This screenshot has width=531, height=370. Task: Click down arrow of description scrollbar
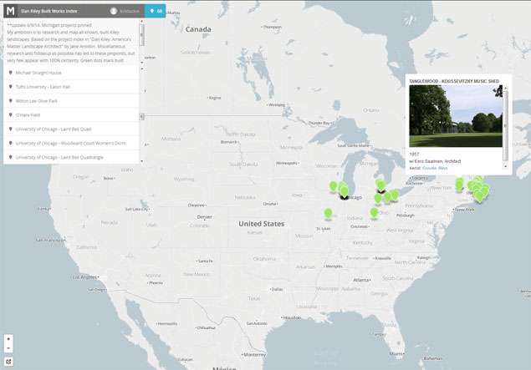coord(142,63)
